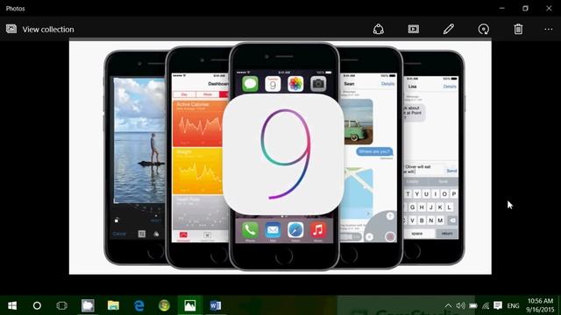The image size is (561, 315).
Task: Check battery status in the tray
Action: tap(473, 306)
